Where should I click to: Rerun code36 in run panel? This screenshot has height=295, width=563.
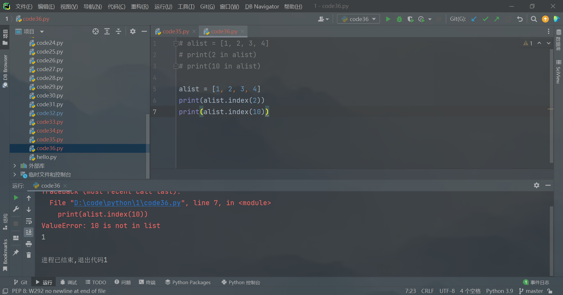[x=16, y=198]
